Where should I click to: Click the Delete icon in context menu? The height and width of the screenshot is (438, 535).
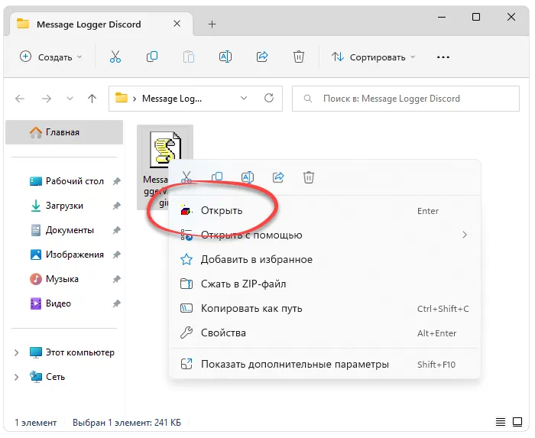pos(309,177)
